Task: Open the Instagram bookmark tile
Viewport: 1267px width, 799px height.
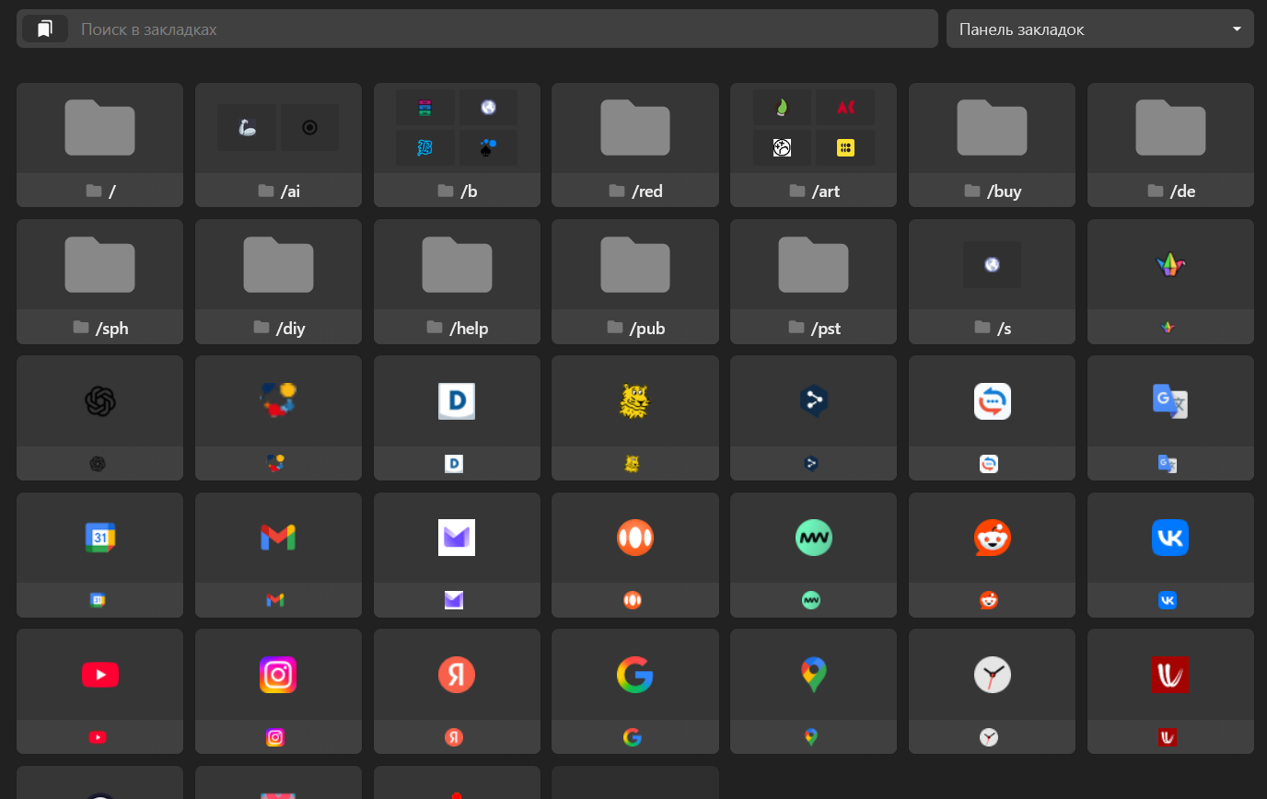Action: pos(278,675)
